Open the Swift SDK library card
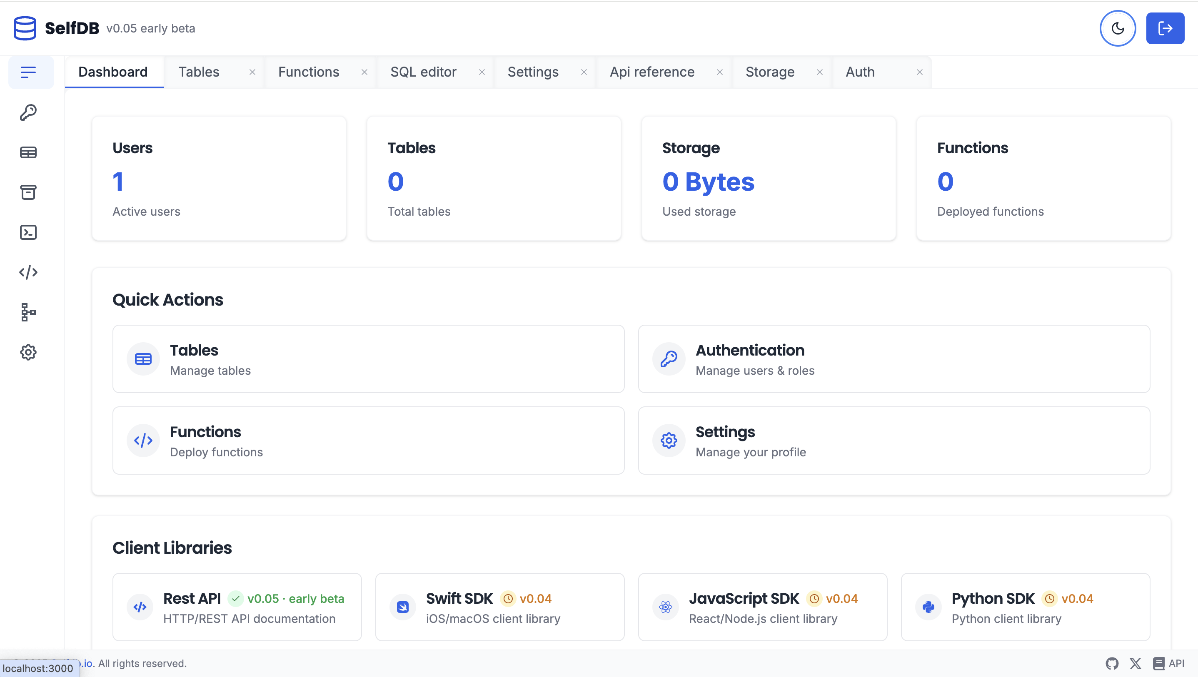Screen dimensions: 1198x677 pyautogui.click(x=499, y=607)
